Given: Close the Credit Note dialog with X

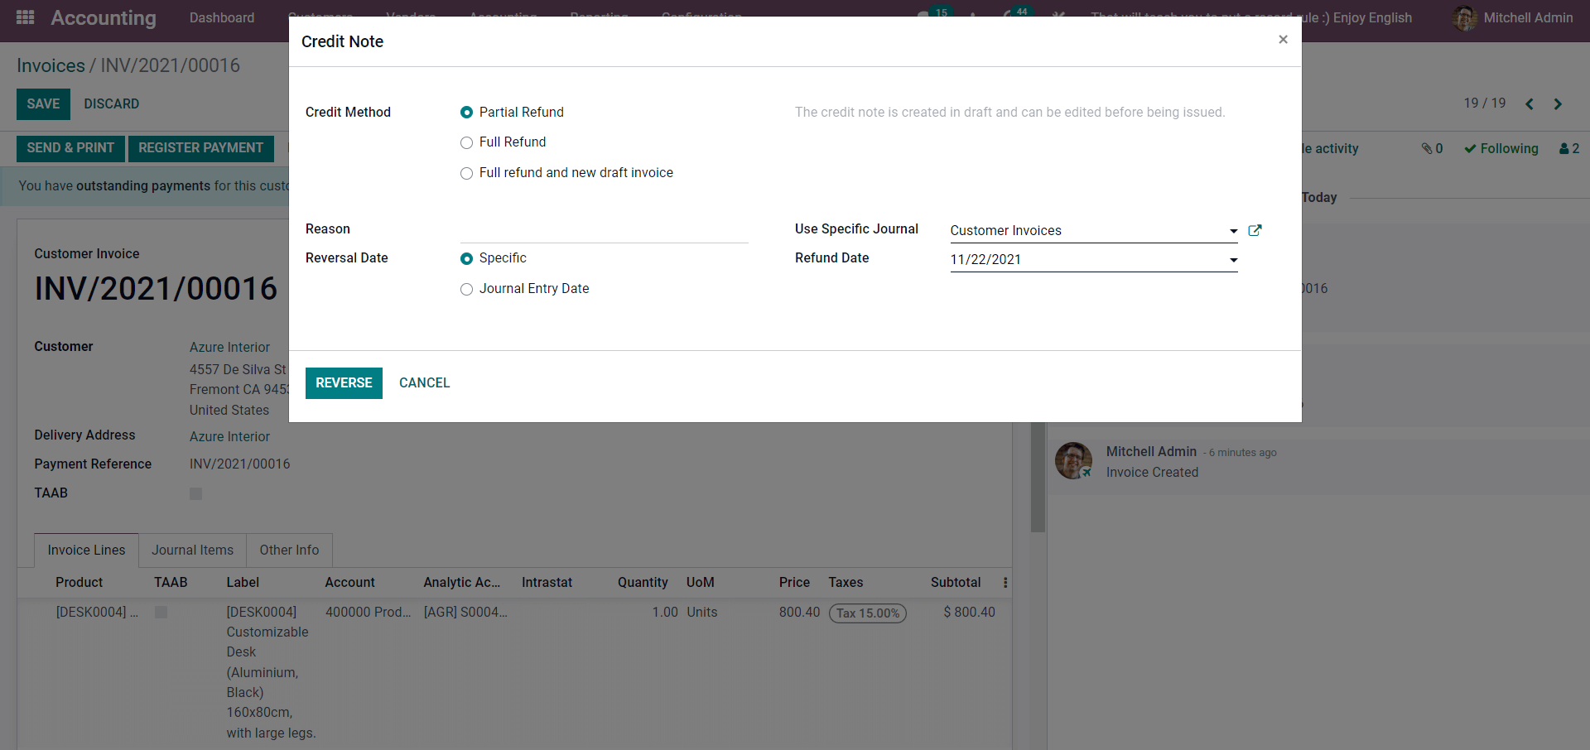Looking at the screenshot, I should [x=1283, y=40].
